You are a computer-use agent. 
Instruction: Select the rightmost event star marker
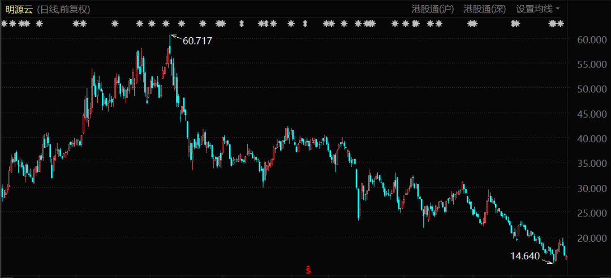tap(560, 24)
